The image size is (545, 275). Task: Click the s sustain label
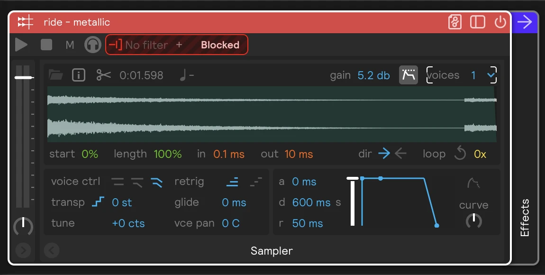338,202
